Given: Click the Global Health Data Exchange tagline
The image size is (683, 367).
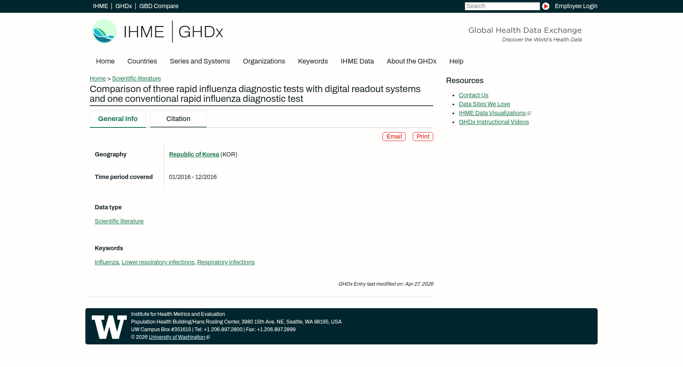Looking at the screenshot, I should pos(525,30).
